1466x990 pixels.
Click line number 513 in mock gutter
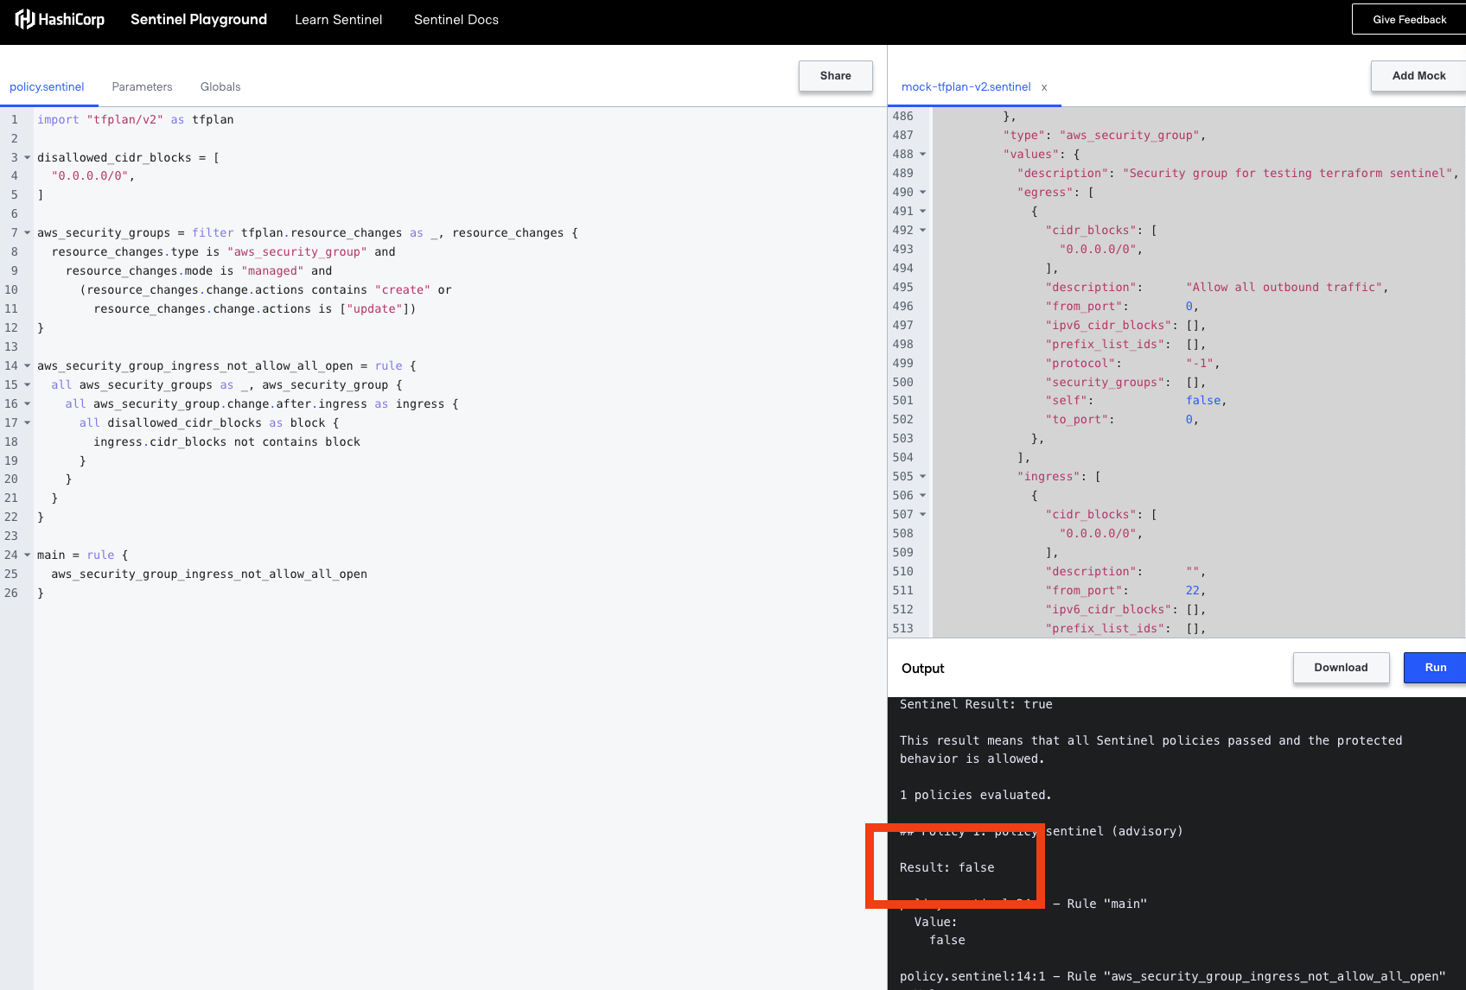902,628
